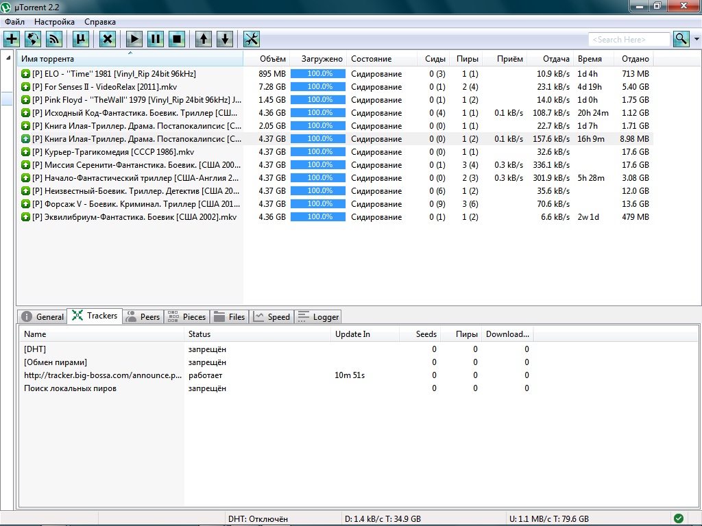Viewport: 702px width, 526px height.
Task: Sort by Имя торрента column header
Action: 130,59
